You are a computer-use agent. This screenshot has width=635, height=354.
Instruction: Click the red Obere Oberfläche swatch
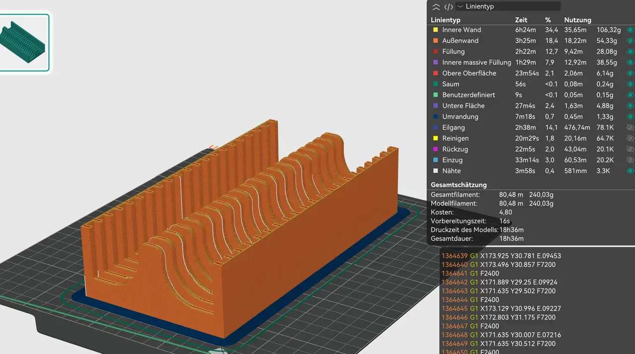(x=435, y=73)
